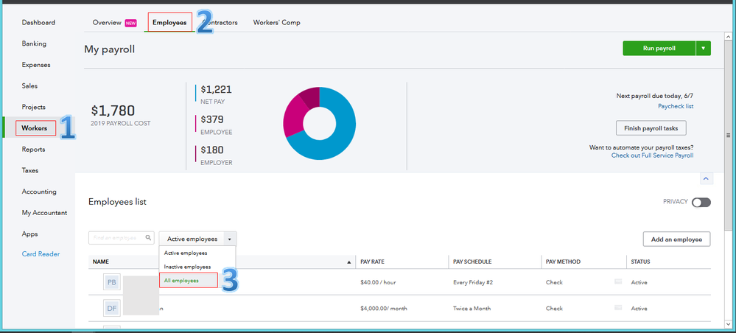736x333 pixels.
Task: Expand the Run payroll dropdown arrow
Action: (703, 49)
